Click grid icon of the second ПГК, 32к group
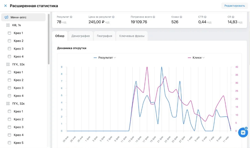The height and width of the screenshot is (148, 250). tap(8, 104)
